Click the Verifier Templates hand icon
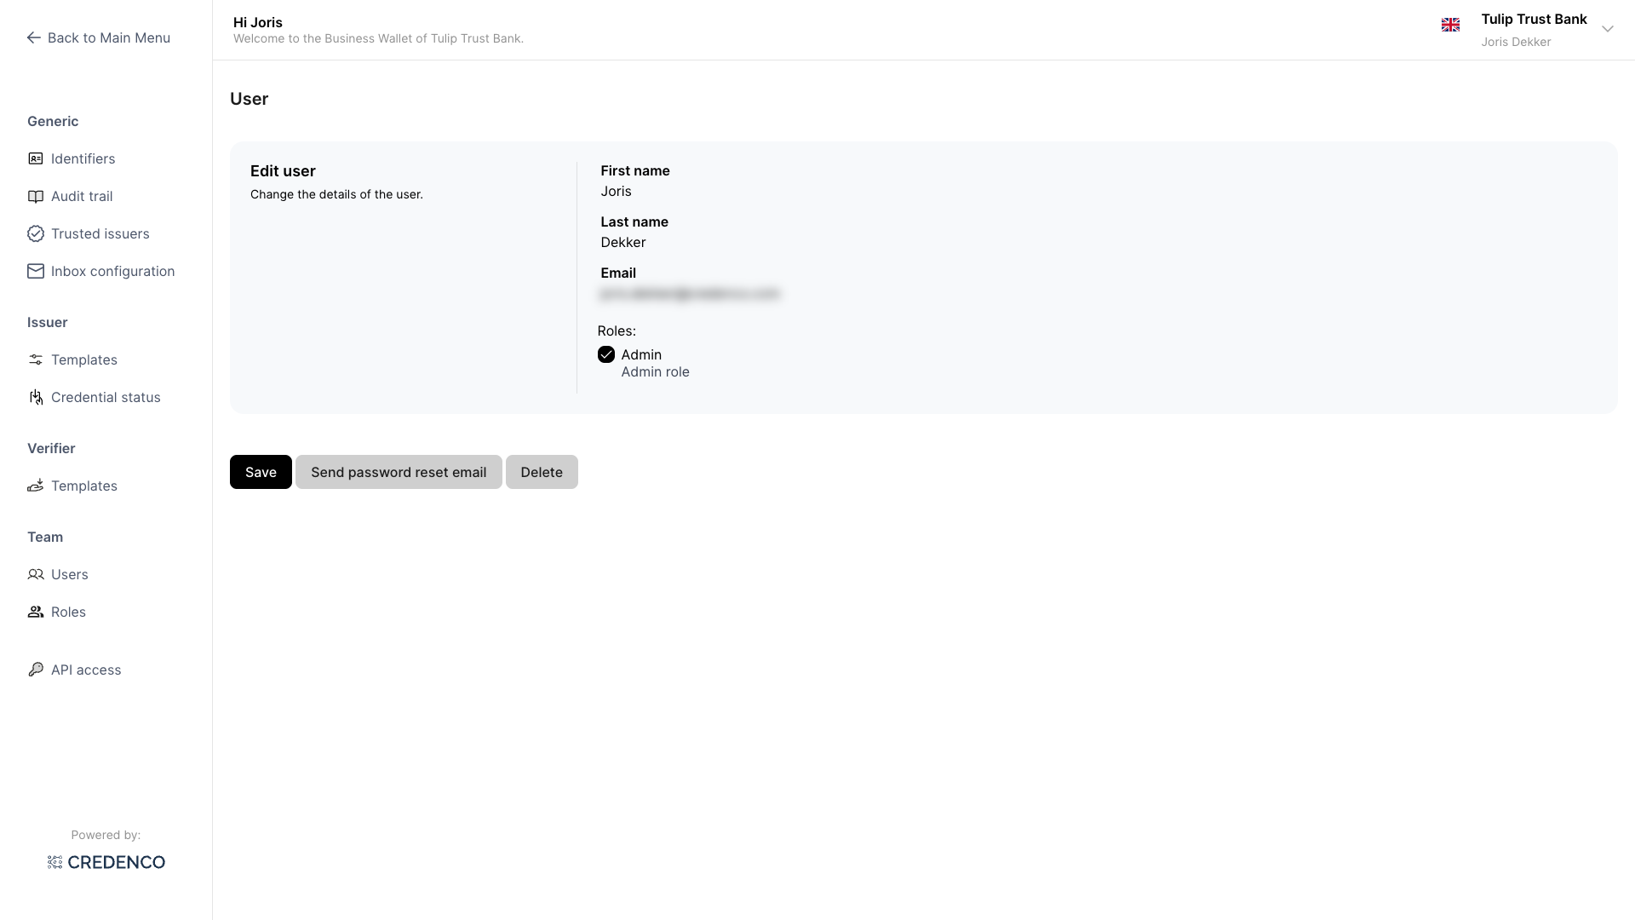The width and height of the screenshot is (1635, 920). tap(35, 486)
